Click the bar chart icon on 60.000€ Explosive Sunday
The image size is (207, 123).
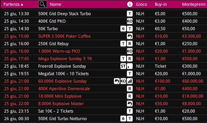[x=130, y=81]
